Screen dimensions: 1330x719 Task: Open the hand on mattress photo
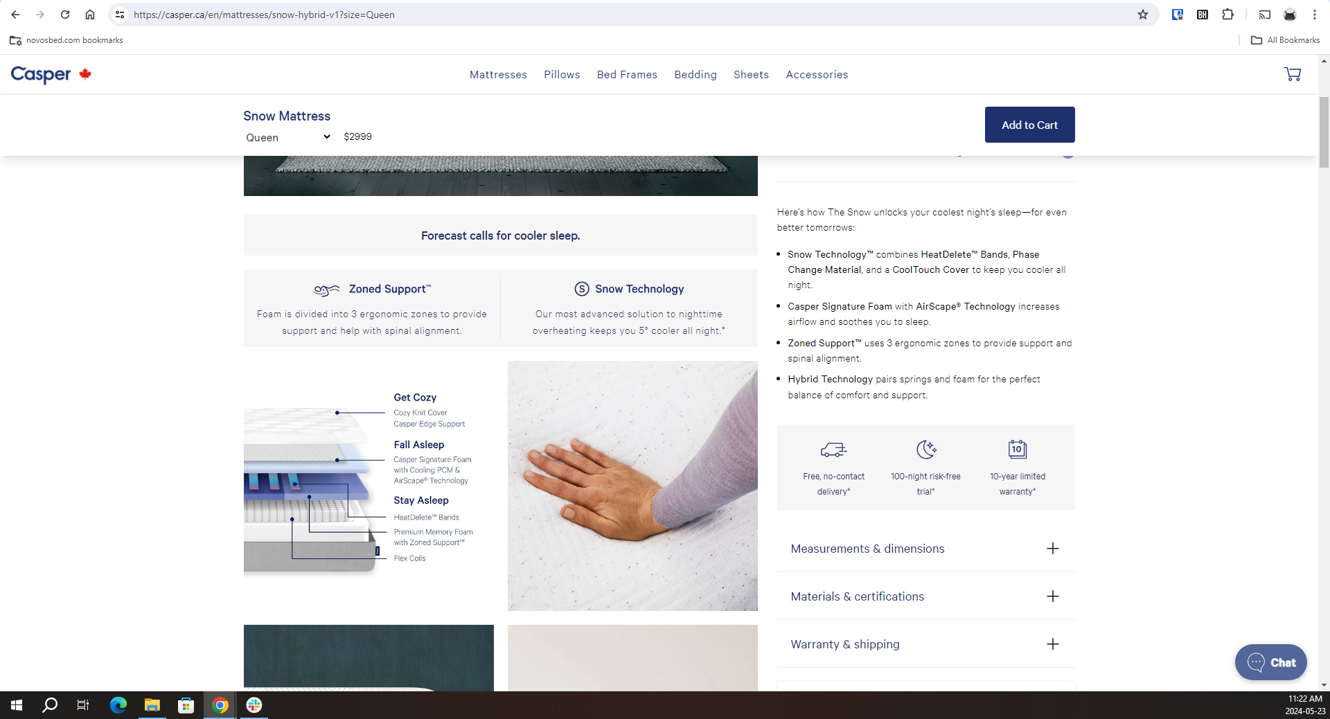(x=632, y=486)
